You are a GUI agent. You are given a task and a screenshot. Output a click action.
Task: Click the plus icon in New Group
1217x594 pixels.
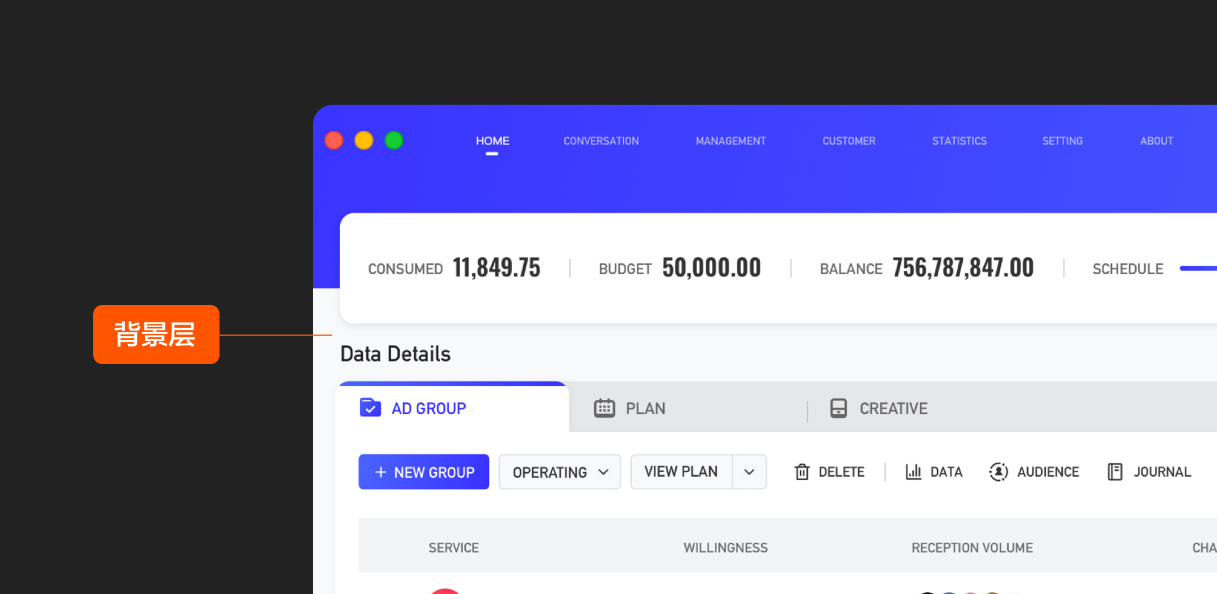point(381,472)
